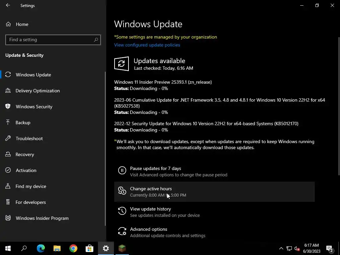The height and width of the screenshot is (255, 340).
Task: Go to Home in Settings sidebar
Action: 52,24
